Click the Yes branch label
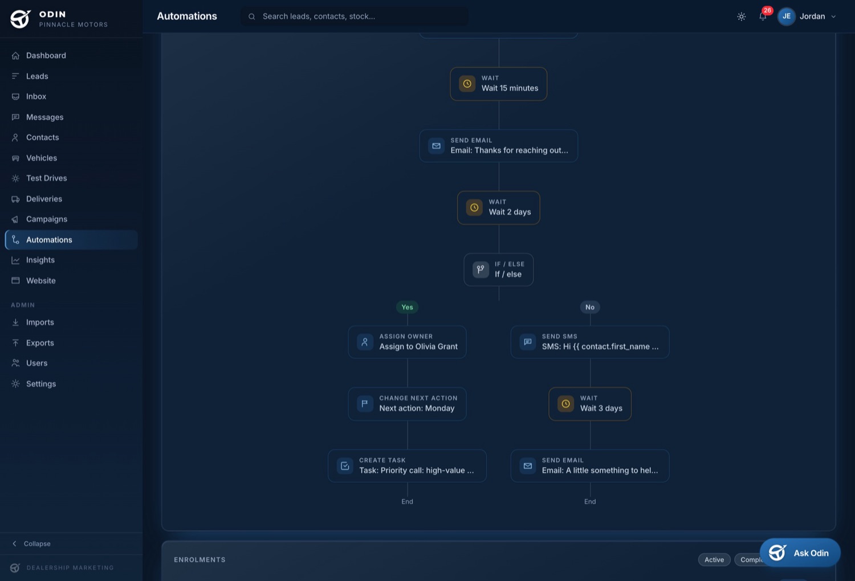Viewport: 855px width, 581px height. click(x=407, y=307)
